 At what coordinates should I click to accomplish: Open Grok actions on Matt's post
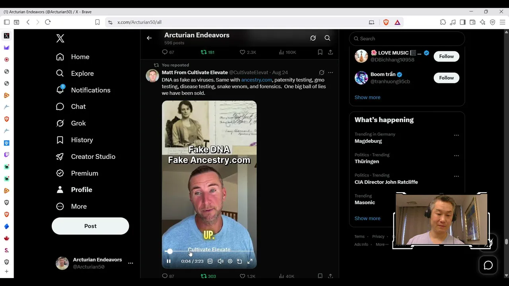tap(321, 73)
